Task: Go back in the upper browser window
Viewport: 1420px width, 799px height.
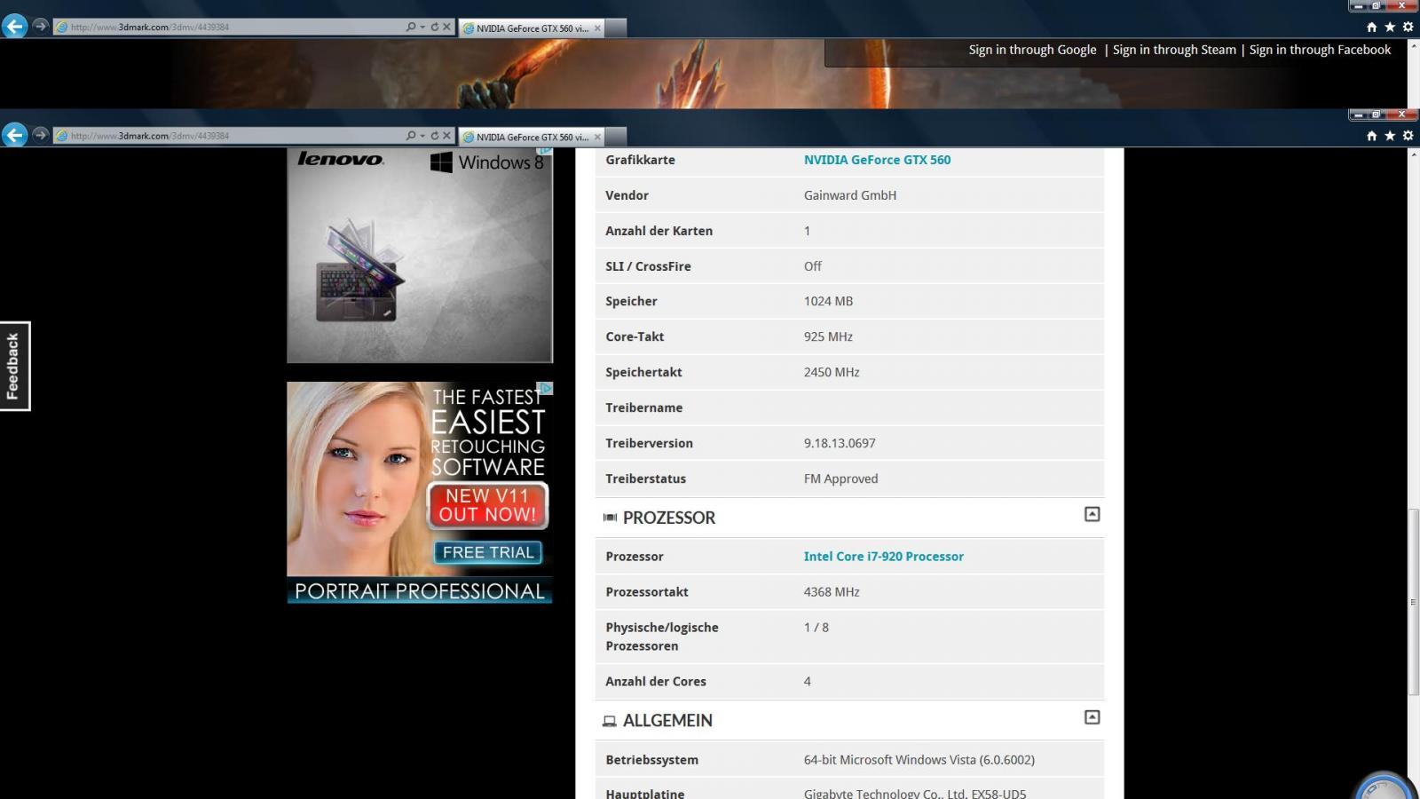Action: click(14, 26)
